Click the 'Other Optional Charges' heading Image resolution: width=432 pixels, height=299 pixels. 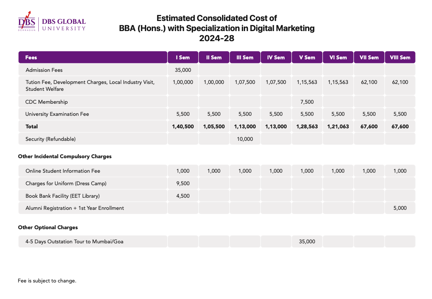click(48, 228)
